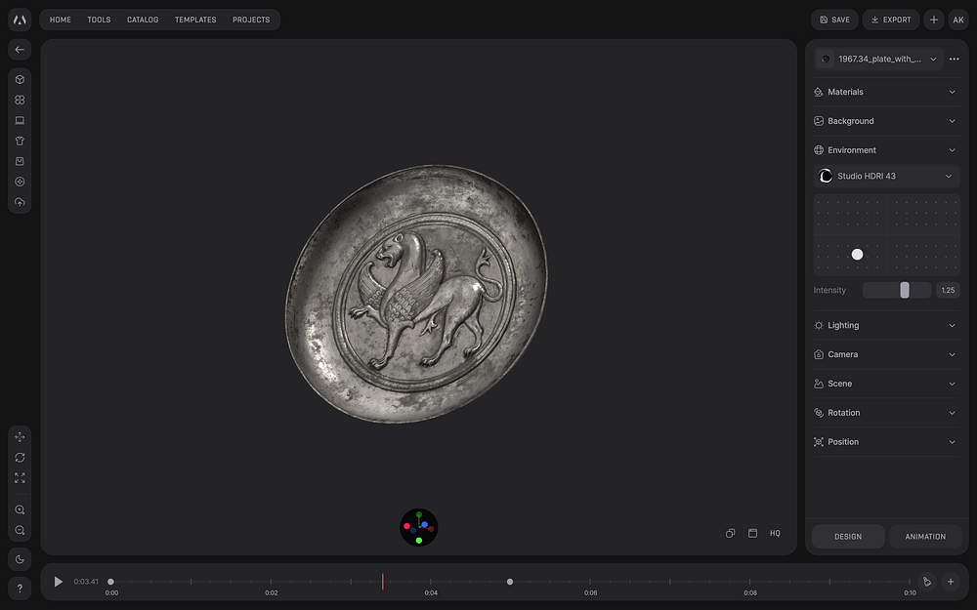The image size is (977, 610).
Task: Click the EXPORT button
Action: tap(891, 20)
